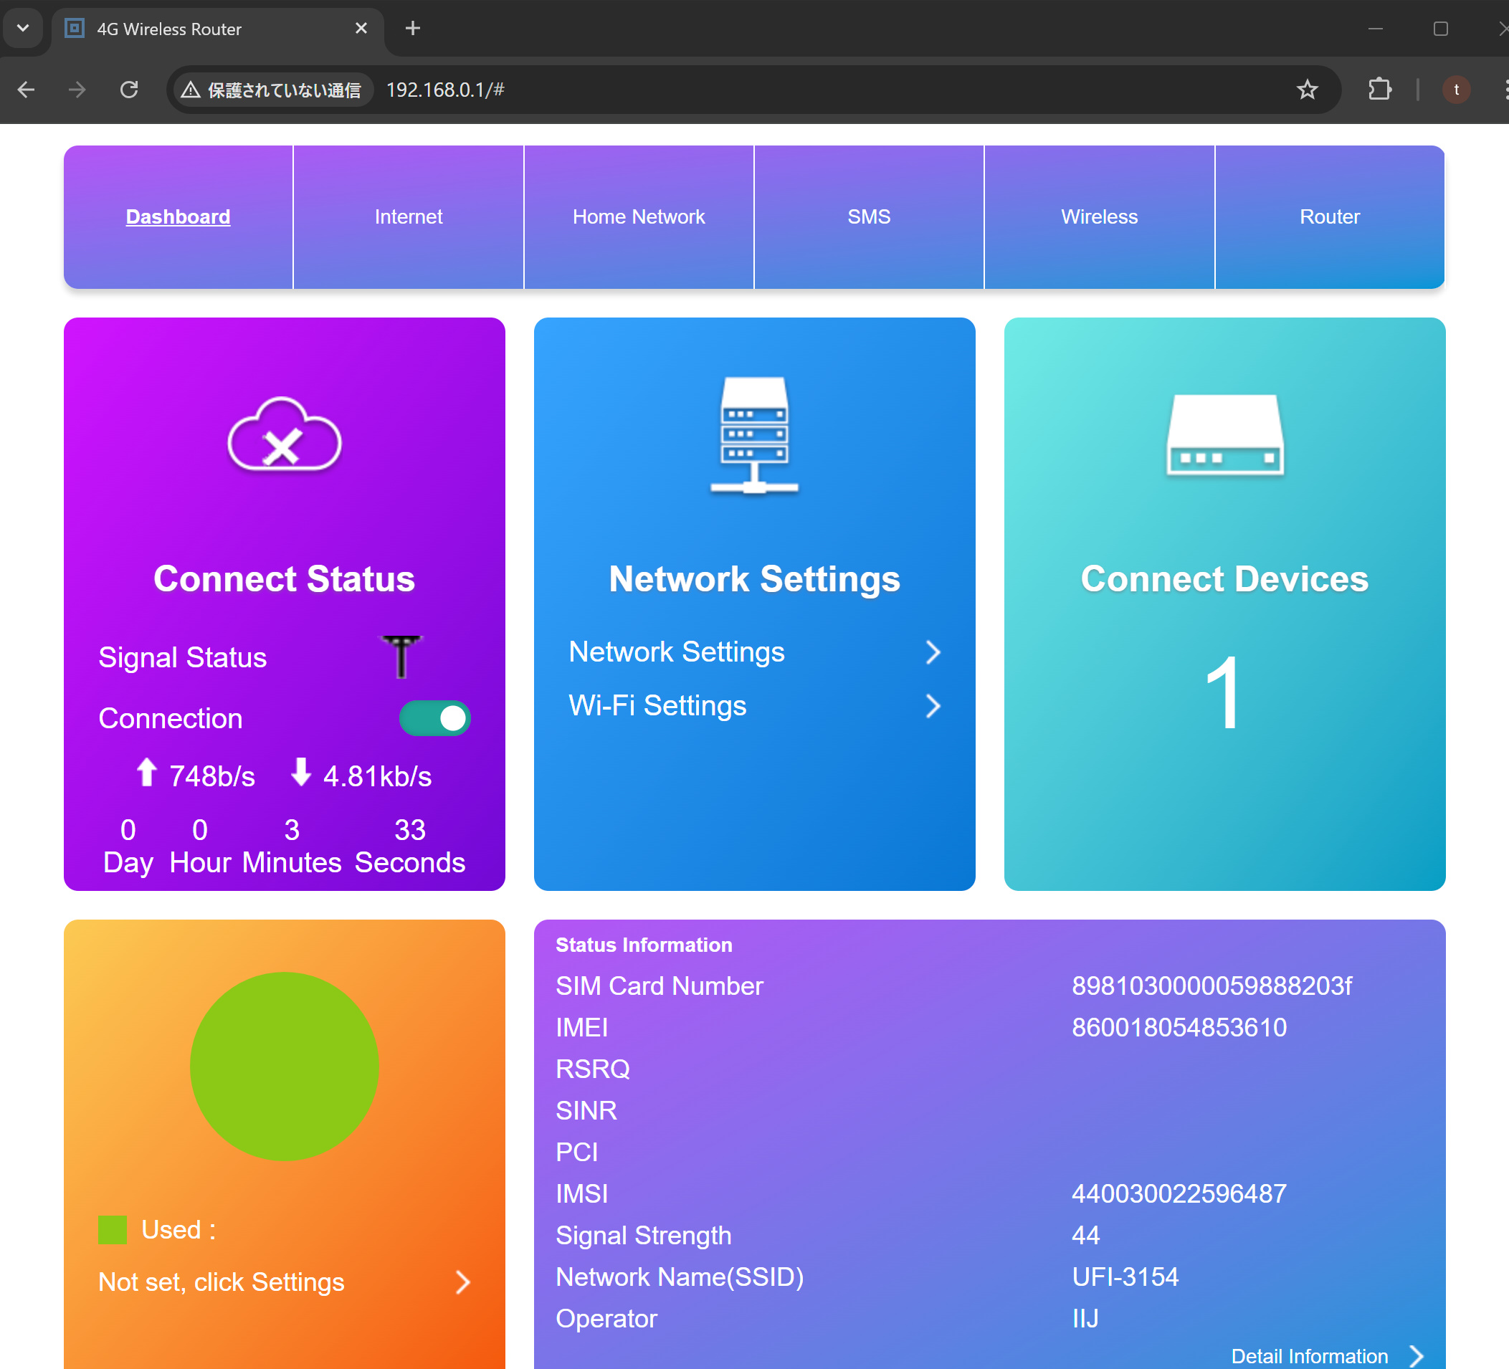Viewport: 1509px width, 1369px height.
Task: Toggle the Connection switch off
Action: pyautogui.click(x=434, y=719)
